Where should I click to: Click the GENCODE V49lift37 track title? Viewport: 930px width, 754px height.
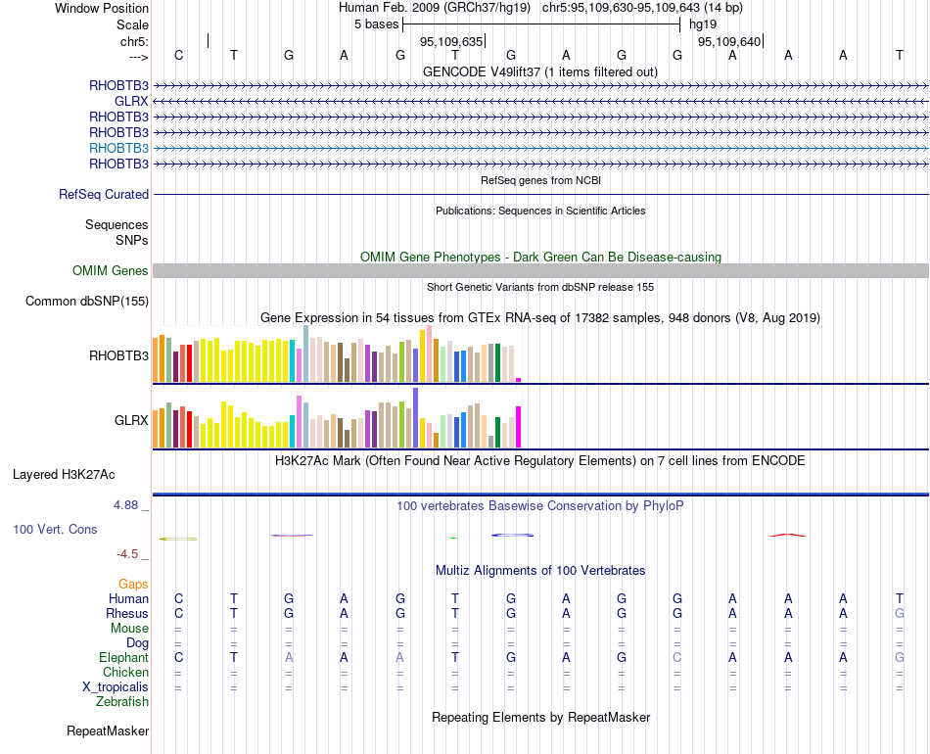(x=539, y=71)
